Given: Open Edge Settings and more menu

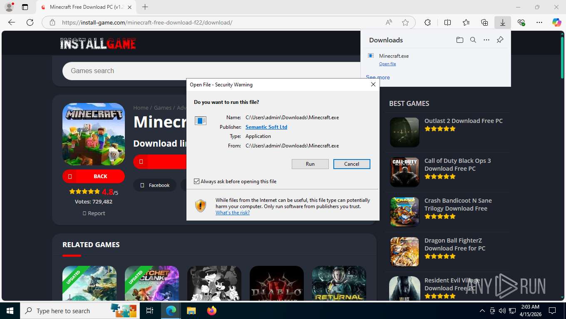Looking at the screenshot, I should tap(539, 22).
